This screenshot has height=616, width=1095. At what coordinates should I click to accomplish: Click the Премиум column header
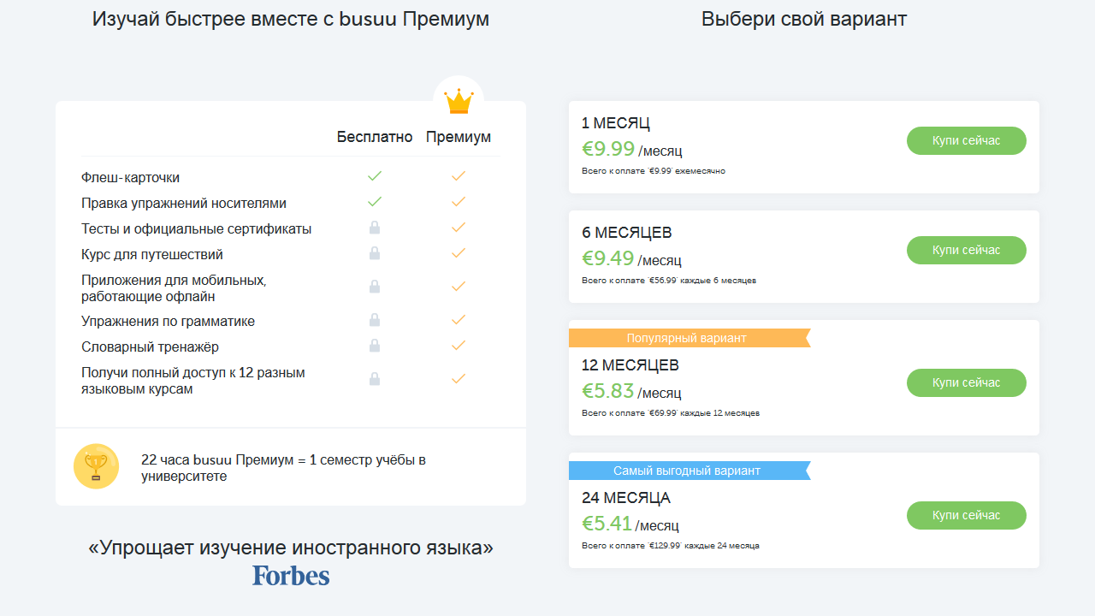(x=459, y=137)
